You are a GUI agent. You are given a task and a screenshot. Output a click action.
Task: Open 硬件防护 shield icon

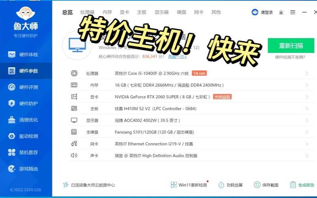coord(12,103)
